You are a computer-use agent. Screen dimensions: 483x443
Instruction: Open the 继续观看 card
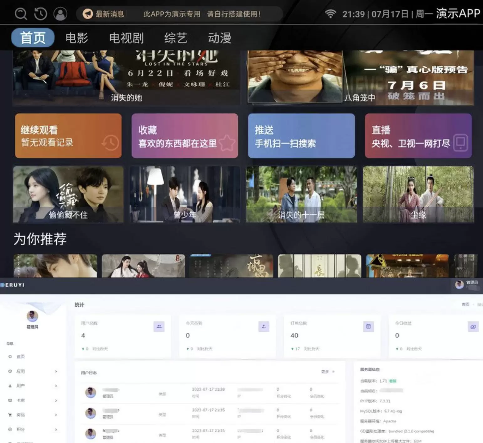point(68,136)
